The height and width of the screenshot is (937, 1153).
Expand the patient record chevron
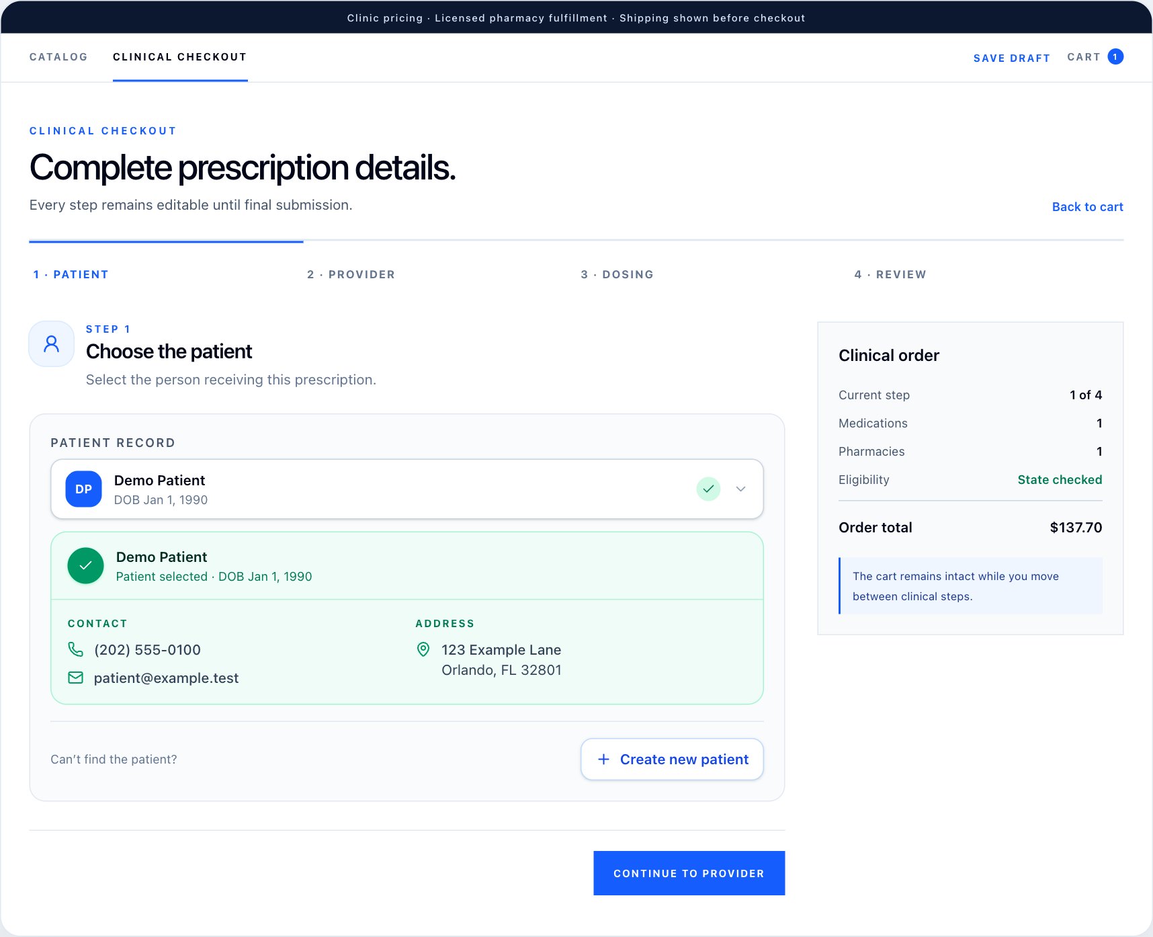[740, 489]
